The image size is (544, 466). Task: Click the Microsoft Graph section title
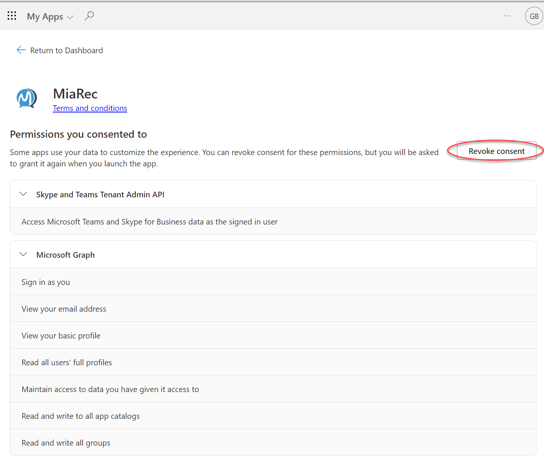coord(66,255)
